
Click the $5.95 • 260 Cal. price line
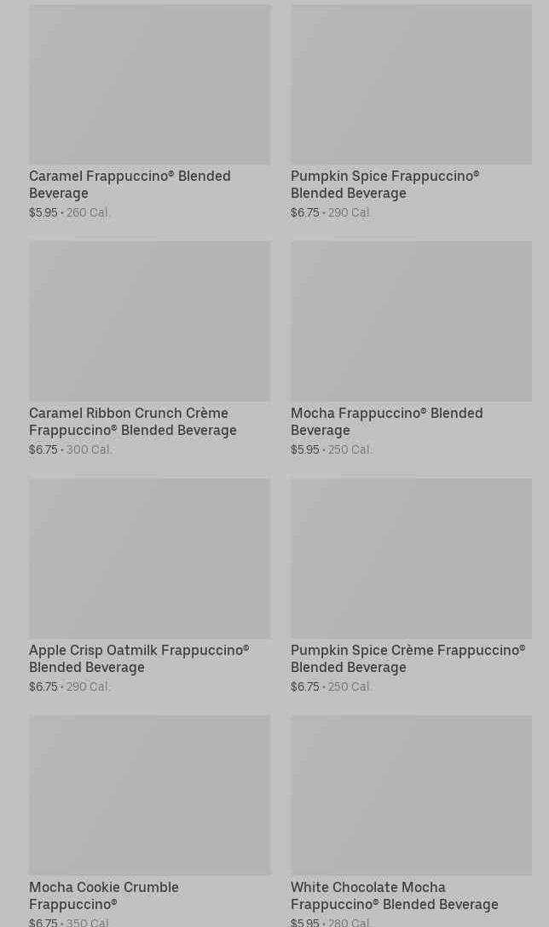pos(70,212)
